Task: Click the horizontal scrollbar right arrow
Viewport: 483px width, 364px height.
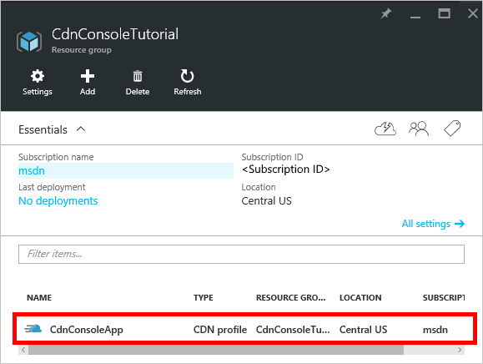Action: [460, 350]
